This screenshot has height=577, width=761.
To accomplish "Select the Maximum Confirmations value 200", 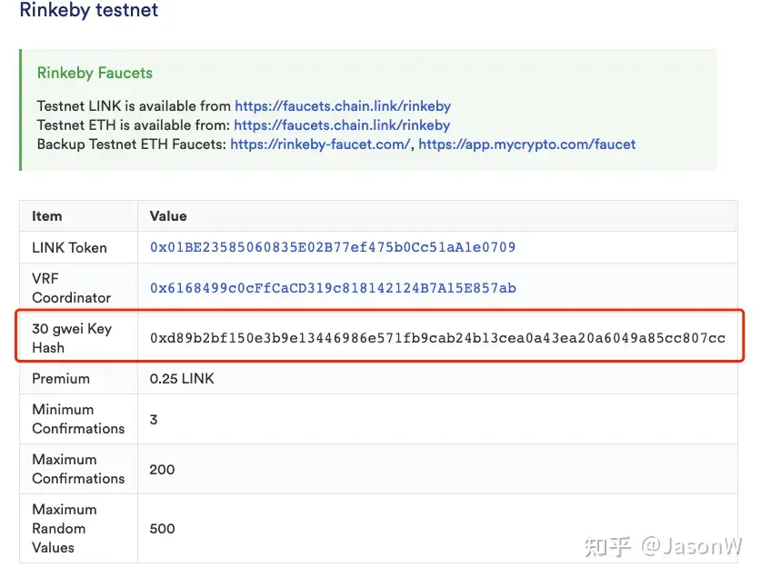I will coord(162,470).
